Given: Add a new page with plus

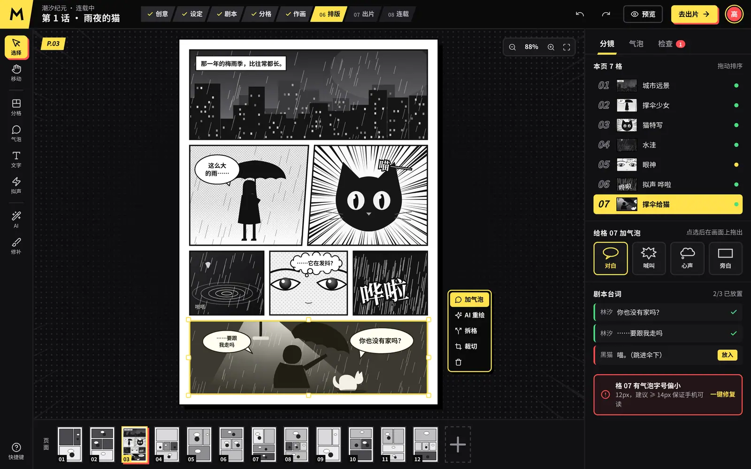Looking at the screenshot, I should click(458, 444).
